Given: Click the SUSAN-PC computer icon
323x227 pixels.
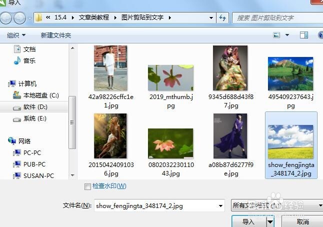Looking at the screenshot, I should coord(17,175).
